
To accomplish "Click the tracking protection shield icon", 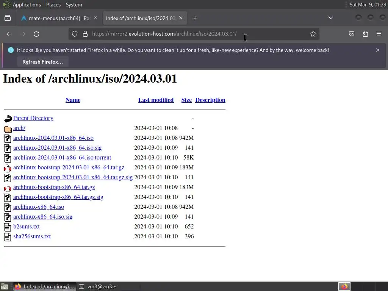I will pos(75,34).
